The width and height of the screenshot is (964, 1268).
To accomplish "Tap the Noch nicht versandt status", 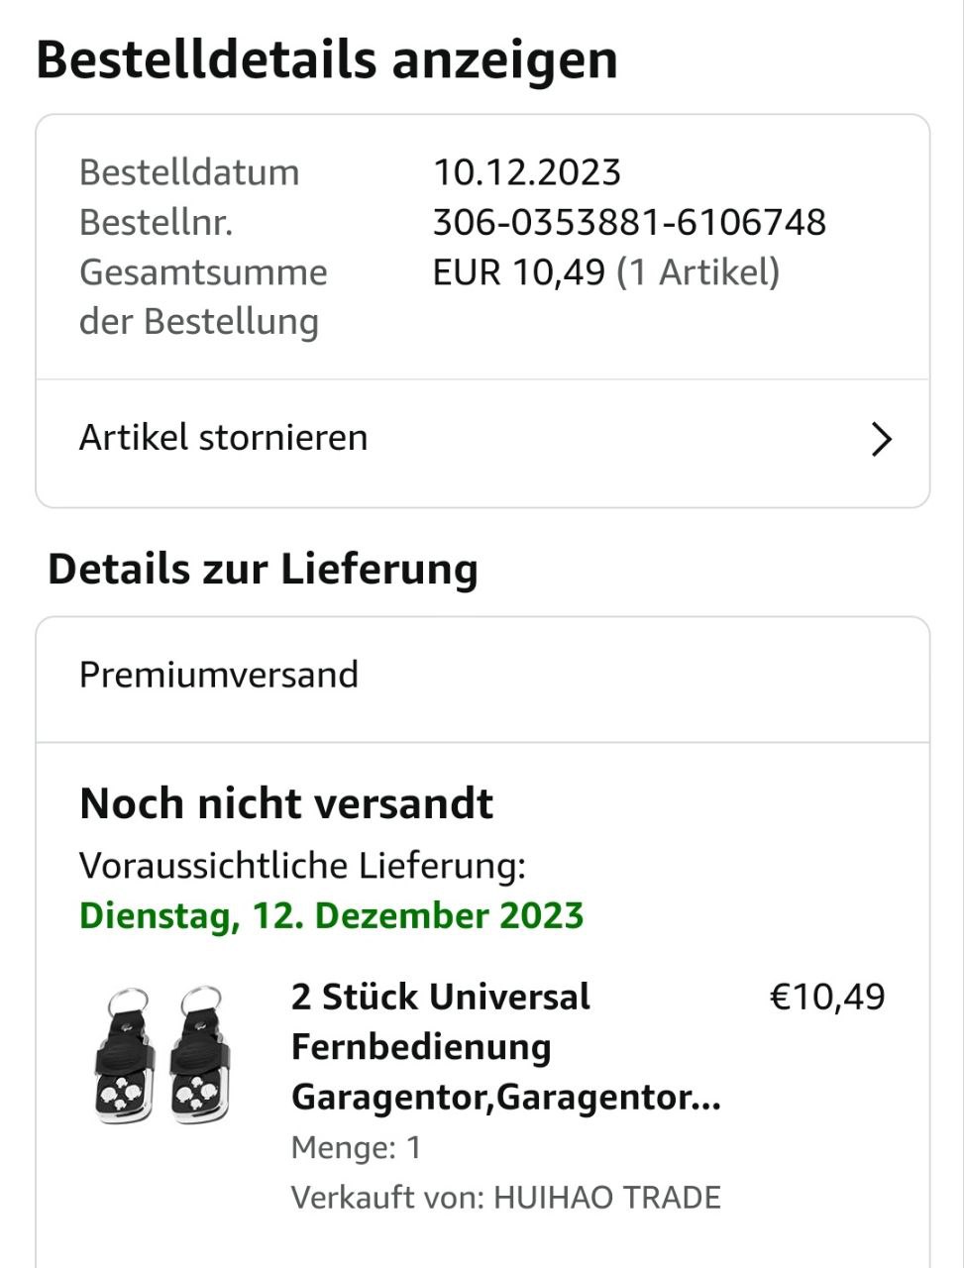I will click(x=286, y=803).
